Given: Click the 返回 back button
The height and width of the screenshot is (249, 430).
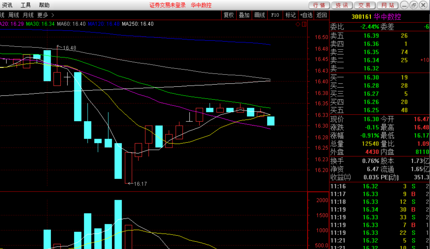Looking at the screenshot, I should tap(322, 15).
